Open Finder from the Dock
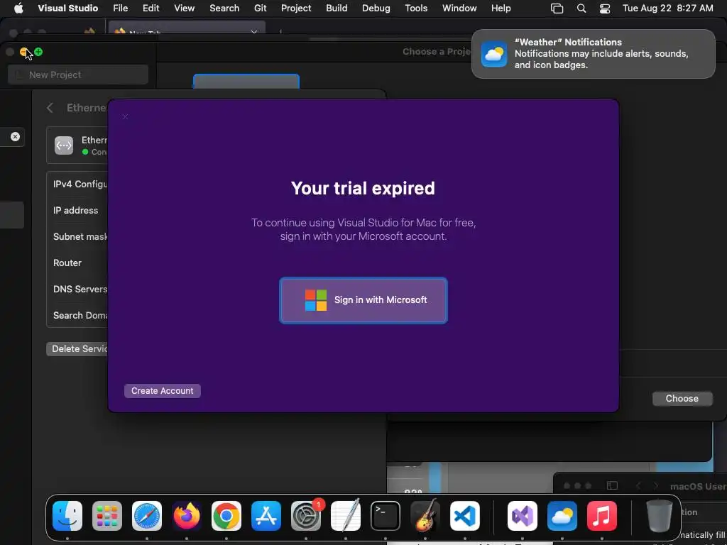 pos(67,516)
